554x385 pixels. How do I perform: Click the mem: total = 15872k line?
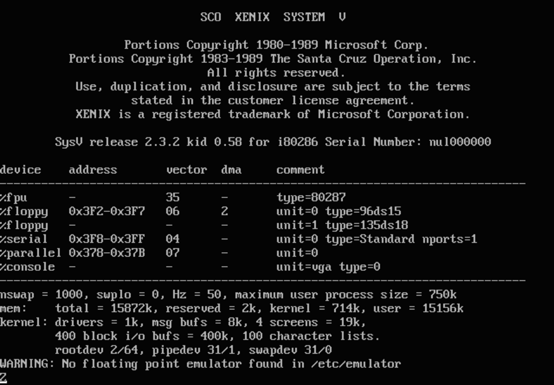(x=231, y=308)
